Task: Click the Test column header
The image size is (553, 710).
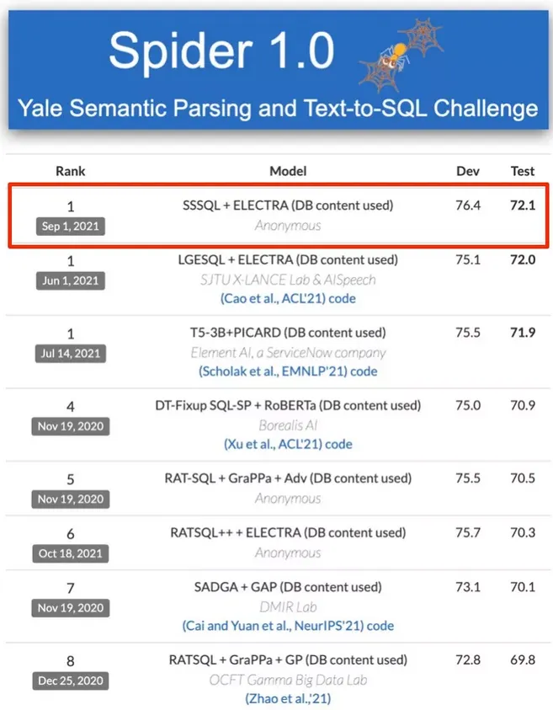Action: click(523, 171)
